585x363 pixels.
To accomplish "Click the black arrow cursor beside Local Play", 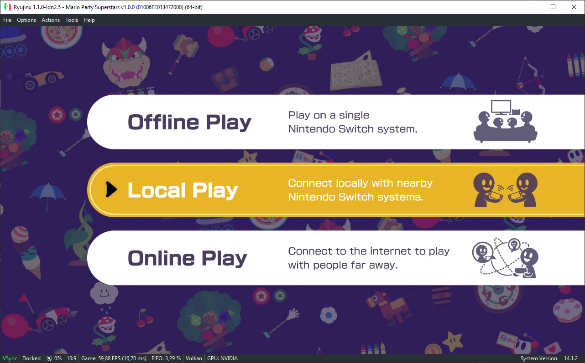I will (x=111, y=189).
